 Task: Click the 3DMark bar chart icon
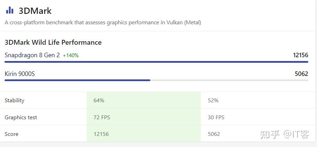pyautogui.click(x=10, y=10)
